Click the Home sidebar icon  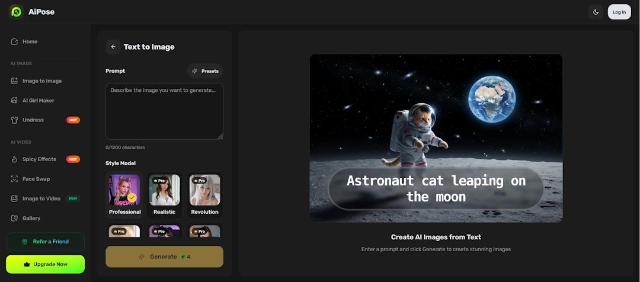pos(14,41)
